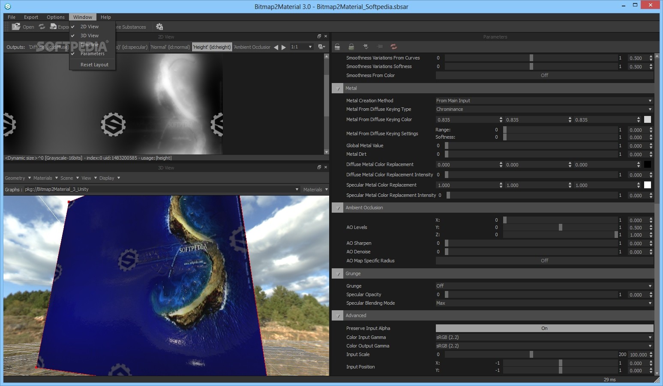Click the Metal From Diffuse Keying Color swatch
663x386 pixels.
(x=648, y=120)
